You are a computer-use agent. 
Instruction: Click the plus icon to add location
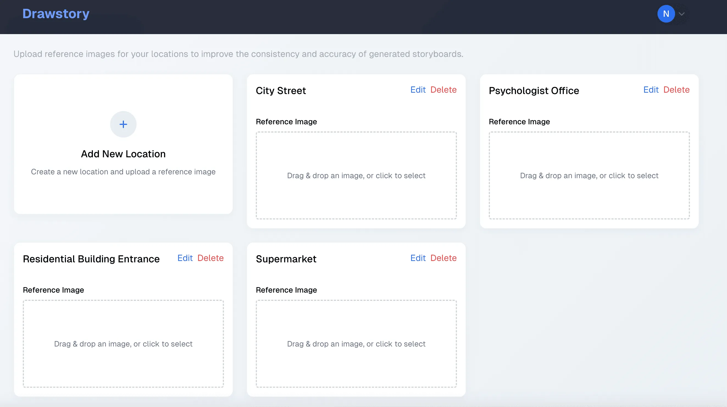point(123,124)
